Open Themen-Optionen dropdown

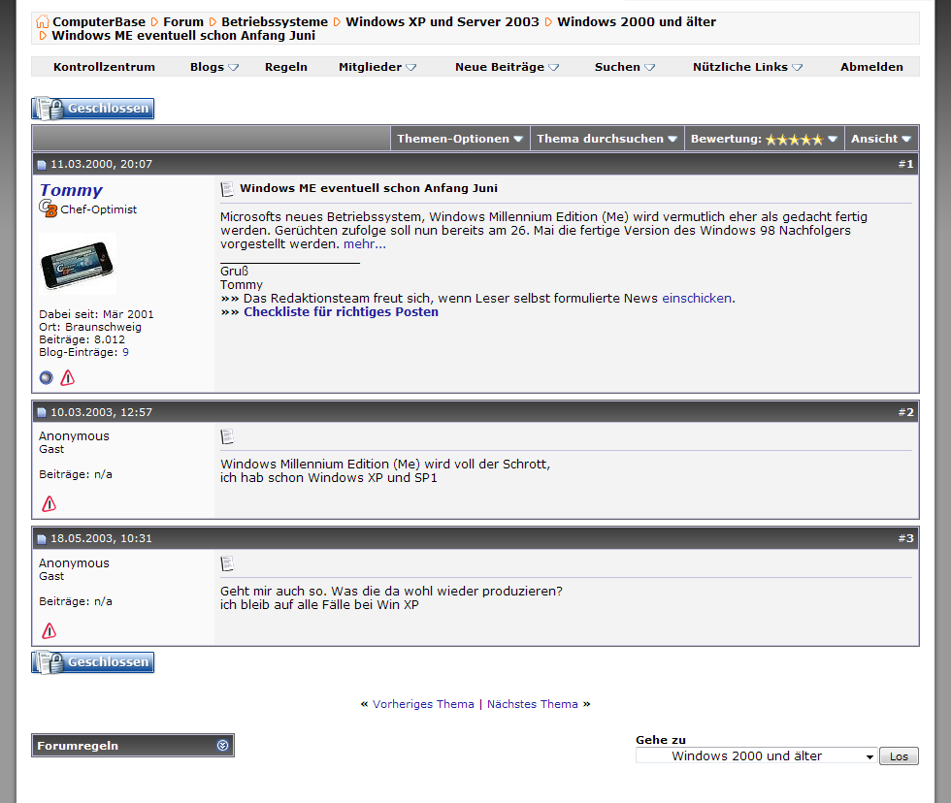(x=460, y=139)
